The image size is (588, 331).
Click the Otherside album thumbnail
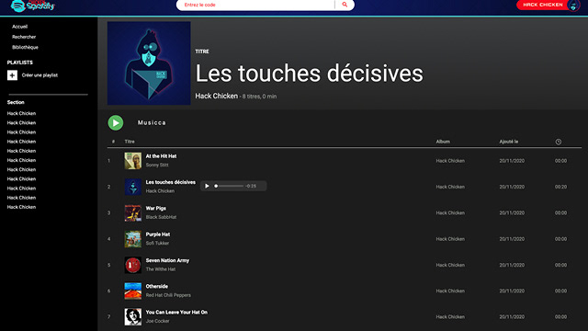click(132, 291)
